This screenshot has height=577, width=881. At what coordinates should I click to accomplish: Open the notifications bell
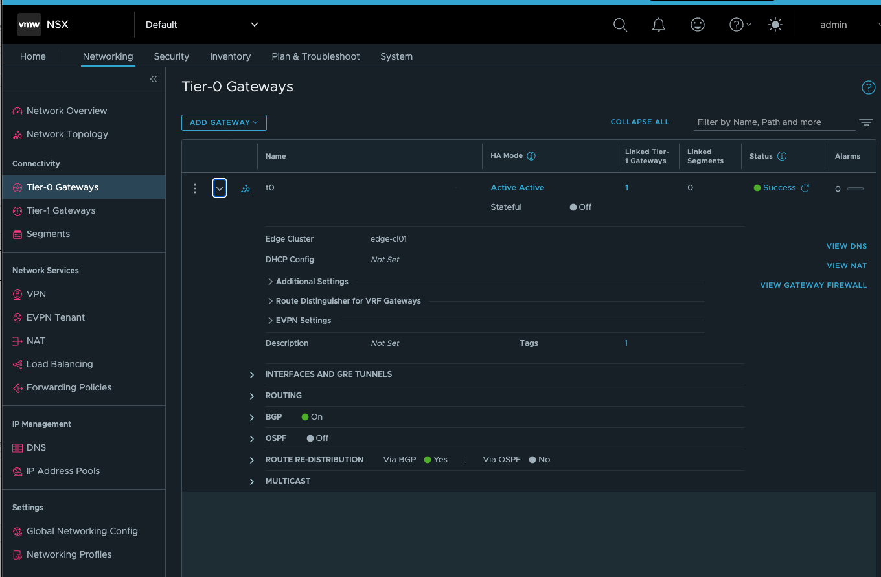(659, 25)
